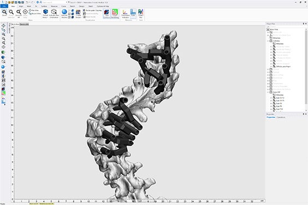Collapse the Guias folder in Object Tree
The width and height of the screenshot is (308, 205).
(268, 92)
